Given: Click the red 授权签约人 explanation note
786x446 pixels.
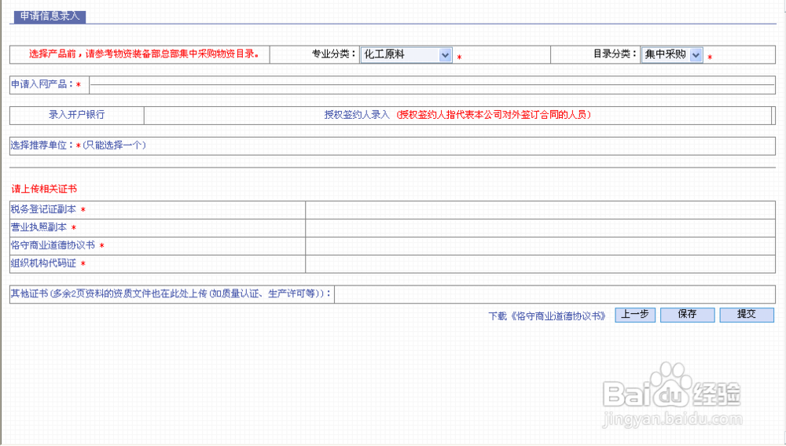Looking at the screenshot, I should (494, 115).
